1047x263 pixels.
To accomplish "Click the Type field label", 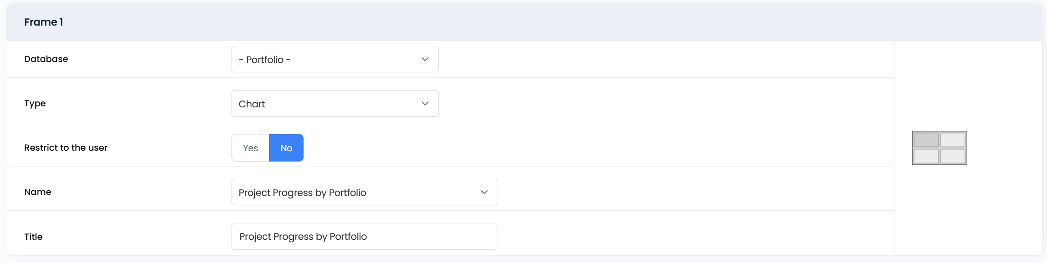I will pos(35,103).
